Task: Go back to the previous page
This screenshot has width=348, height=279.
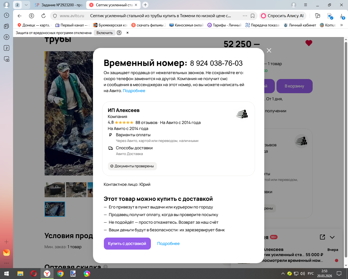Action: (x=20, y=16)
